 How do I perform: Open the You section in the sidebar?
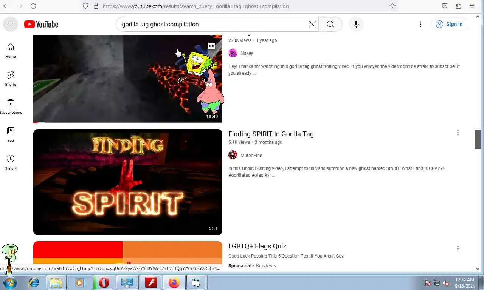coord(11,134)
